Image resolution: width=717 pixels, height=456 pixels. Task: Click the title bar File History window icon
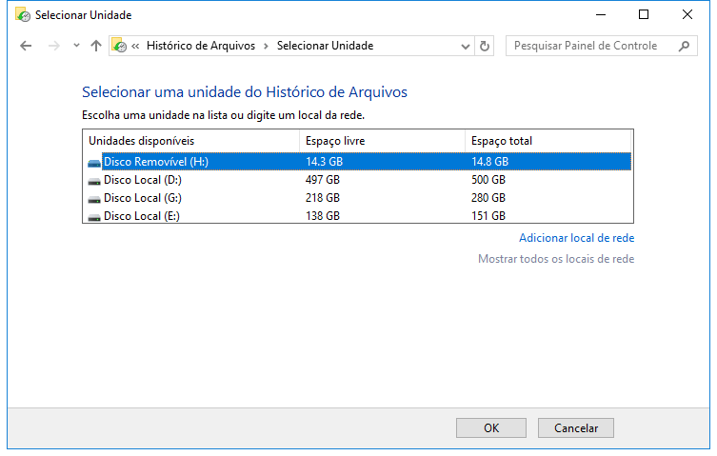pyautogui.click(x=23, y=14)
